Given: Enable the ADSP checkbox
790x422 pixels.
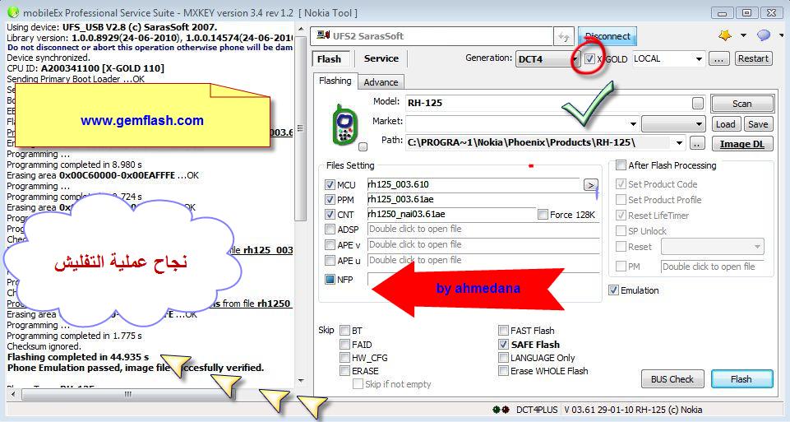Looking at the screenshot, I should [x=330, y=230].
